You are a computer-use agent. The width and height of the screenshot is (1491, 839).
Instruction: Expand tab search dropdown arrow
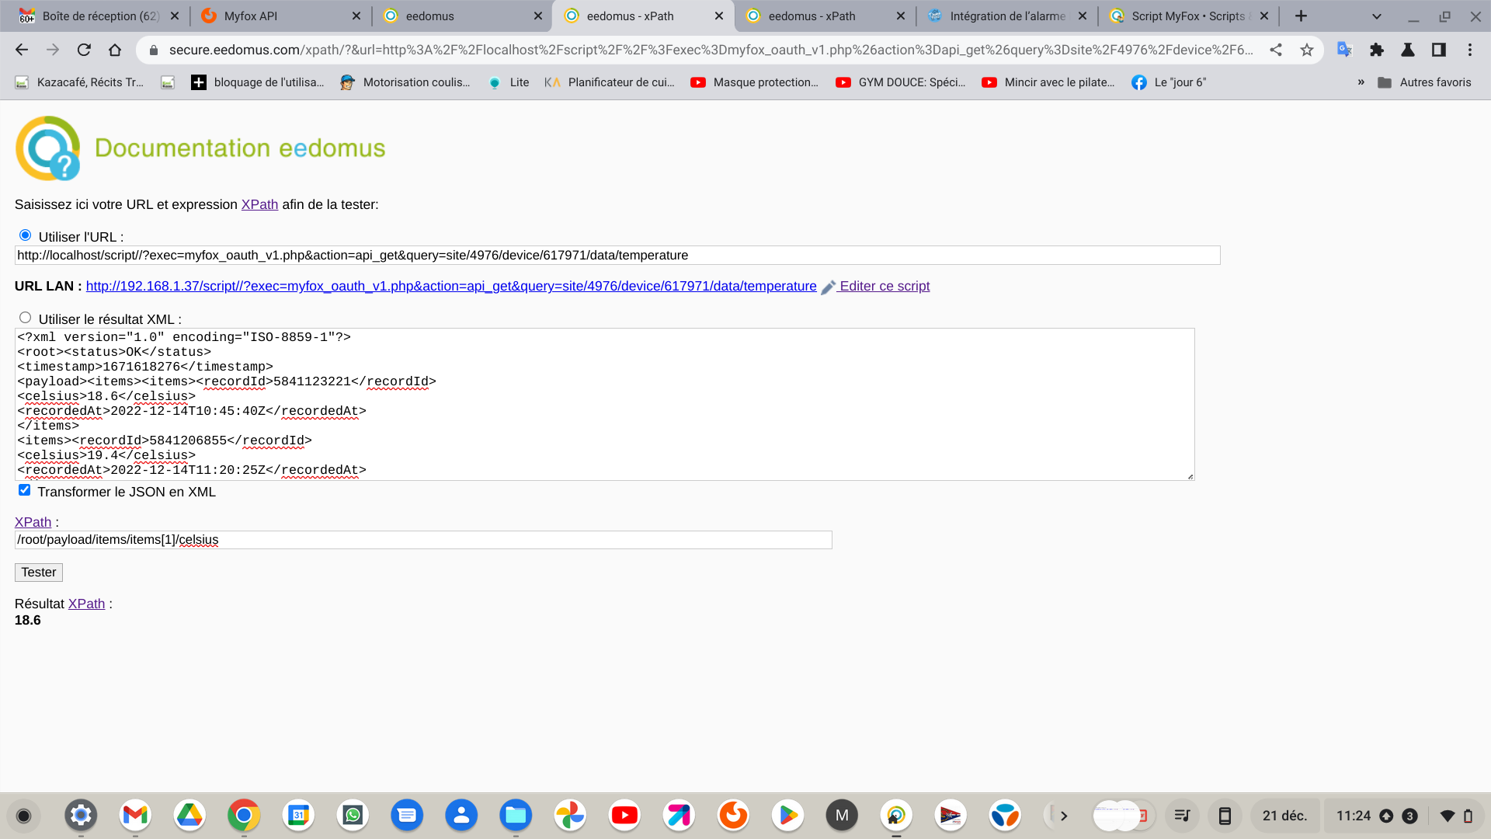pos(1377,16)
